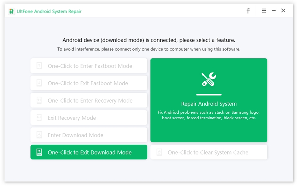This screenshot has height=187, width=299.
Task: Choose the Enter Download Mode label
Action: [76, 135]
